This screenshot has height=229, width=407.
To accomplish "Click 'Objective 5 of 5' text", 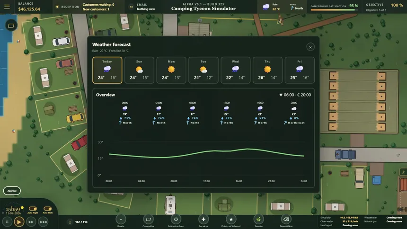I will 376,10.
